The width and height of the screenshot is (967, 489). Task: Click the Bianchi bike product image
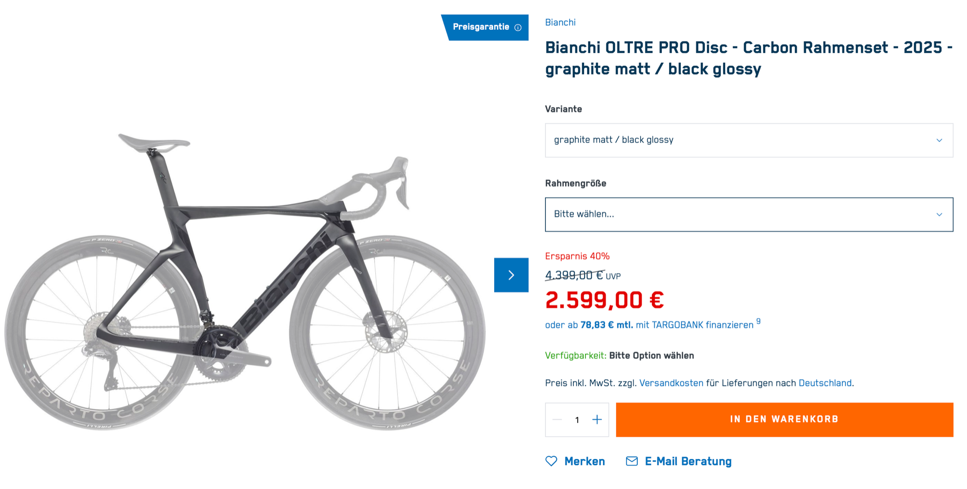[244, 280]
